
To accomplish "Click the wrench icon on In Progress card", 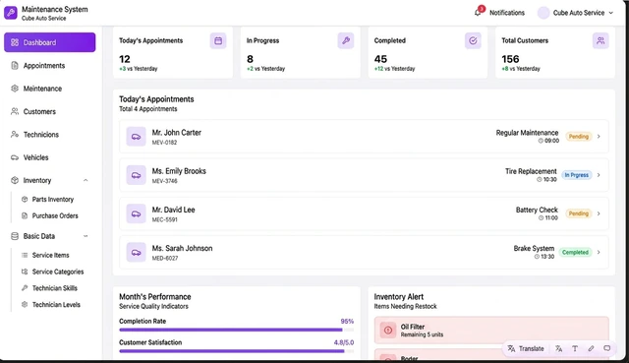I will point(346,40).
